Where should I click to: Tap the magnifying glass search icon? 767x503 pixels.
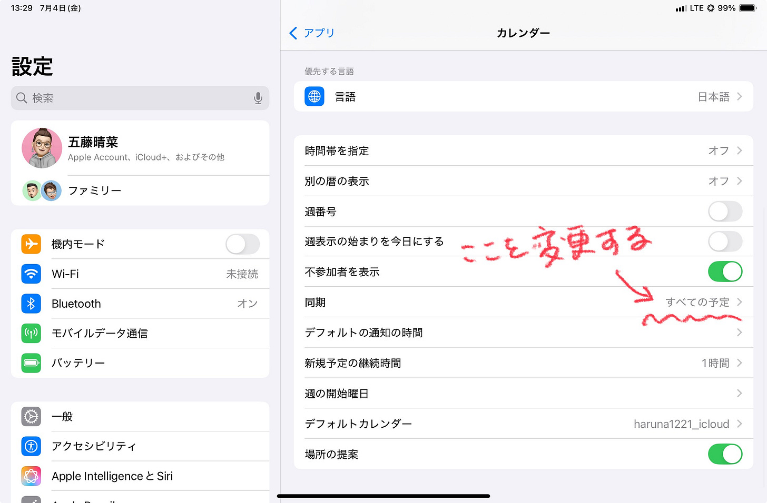pyautogui.click(x=22, y=98)
